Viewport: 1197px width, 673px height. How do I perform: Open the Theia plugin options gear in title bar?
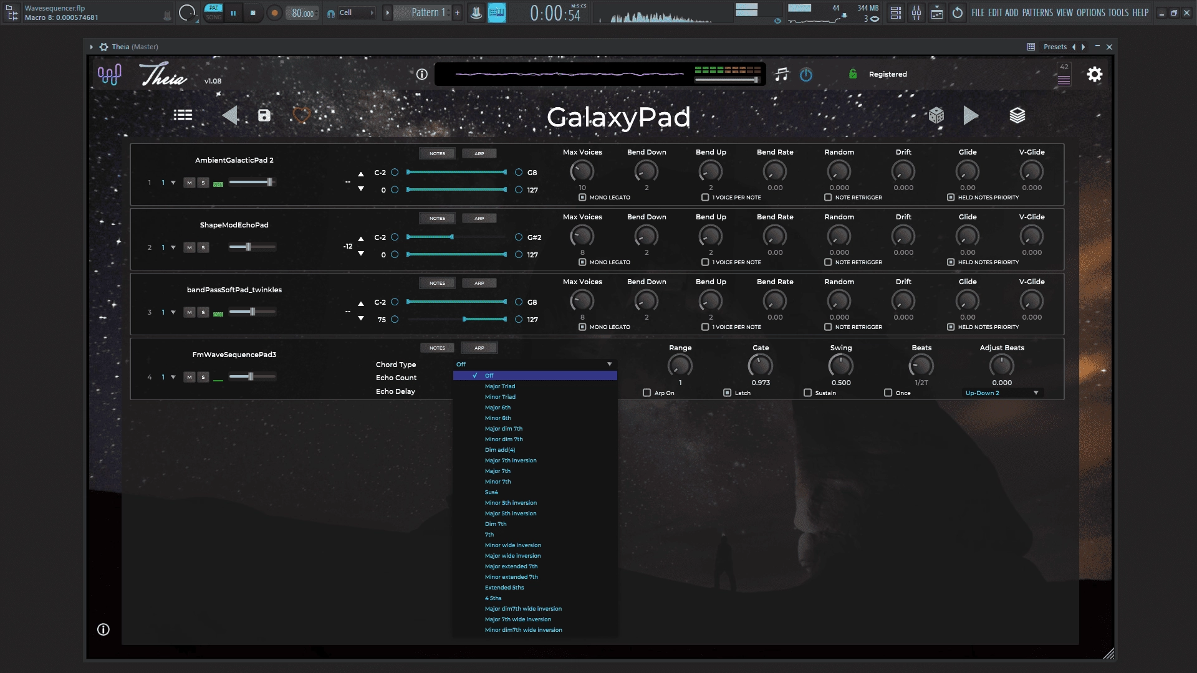(104, 47)
